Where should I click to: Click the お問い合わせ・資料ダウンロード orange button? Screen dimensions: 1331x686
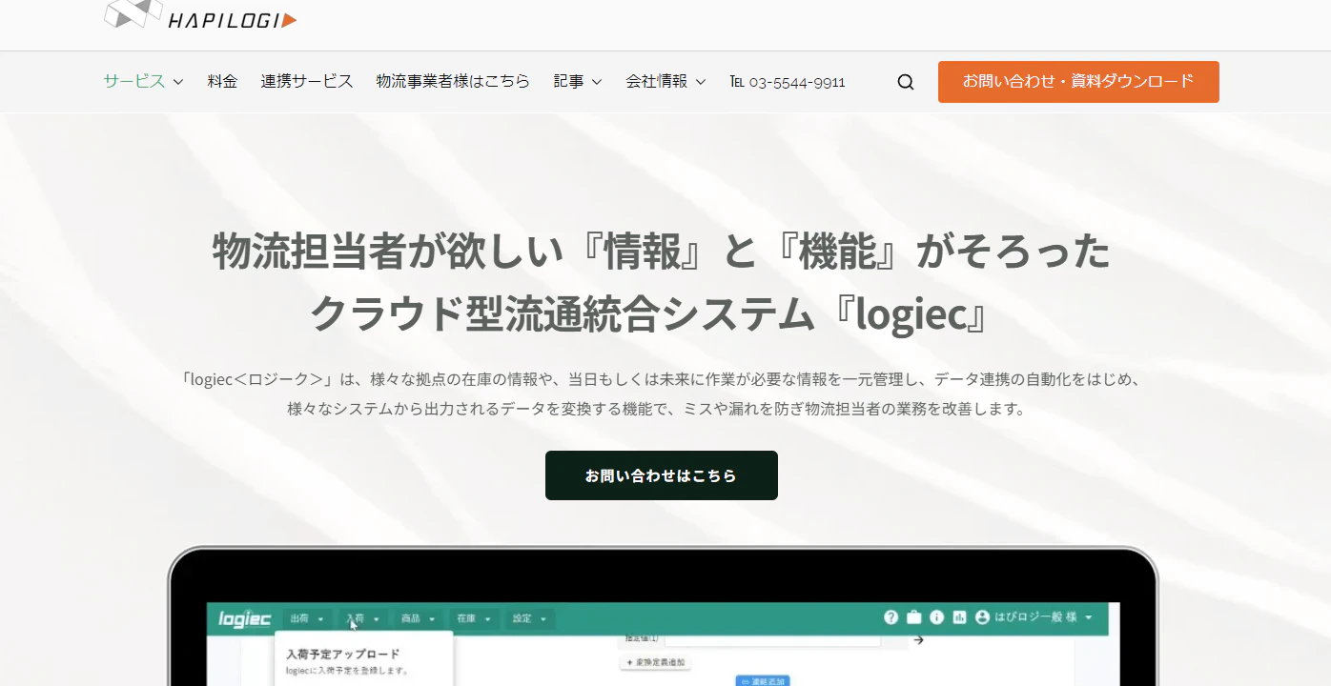(x=1078, y=82)
